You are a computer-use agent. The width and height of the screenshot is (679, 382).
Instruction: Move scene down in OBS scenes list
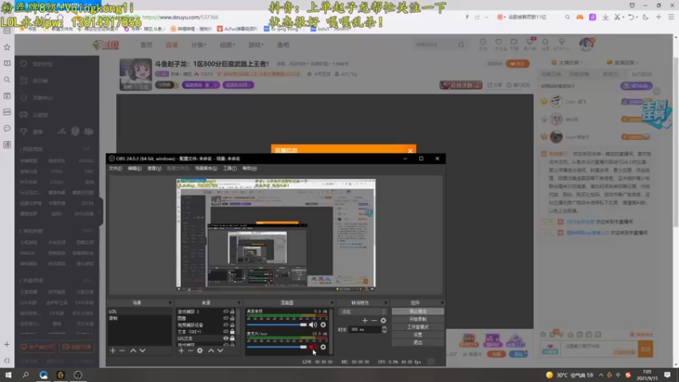point(143,351)
